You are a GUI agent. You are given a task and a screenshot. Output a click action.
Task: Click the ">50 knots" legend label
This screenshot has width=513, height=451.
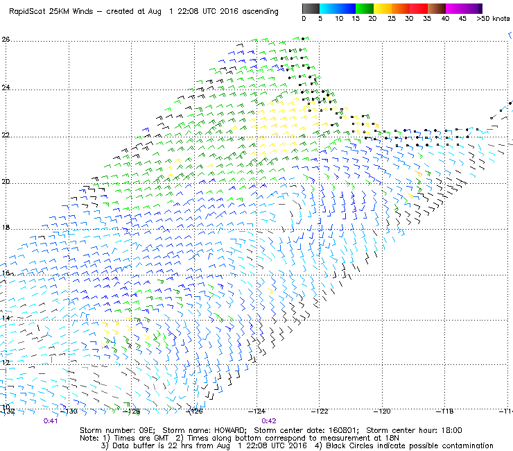click(493, 19)
